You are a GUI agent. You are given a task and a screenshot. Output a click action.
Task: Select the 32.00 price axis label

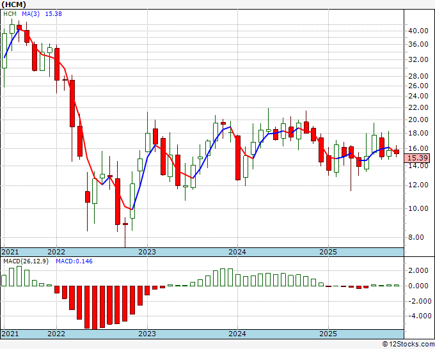[x=418, y=59]
